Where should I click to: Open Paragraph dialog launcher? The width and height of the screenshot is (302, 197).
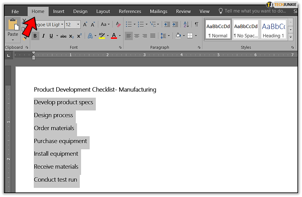(199, 48)
